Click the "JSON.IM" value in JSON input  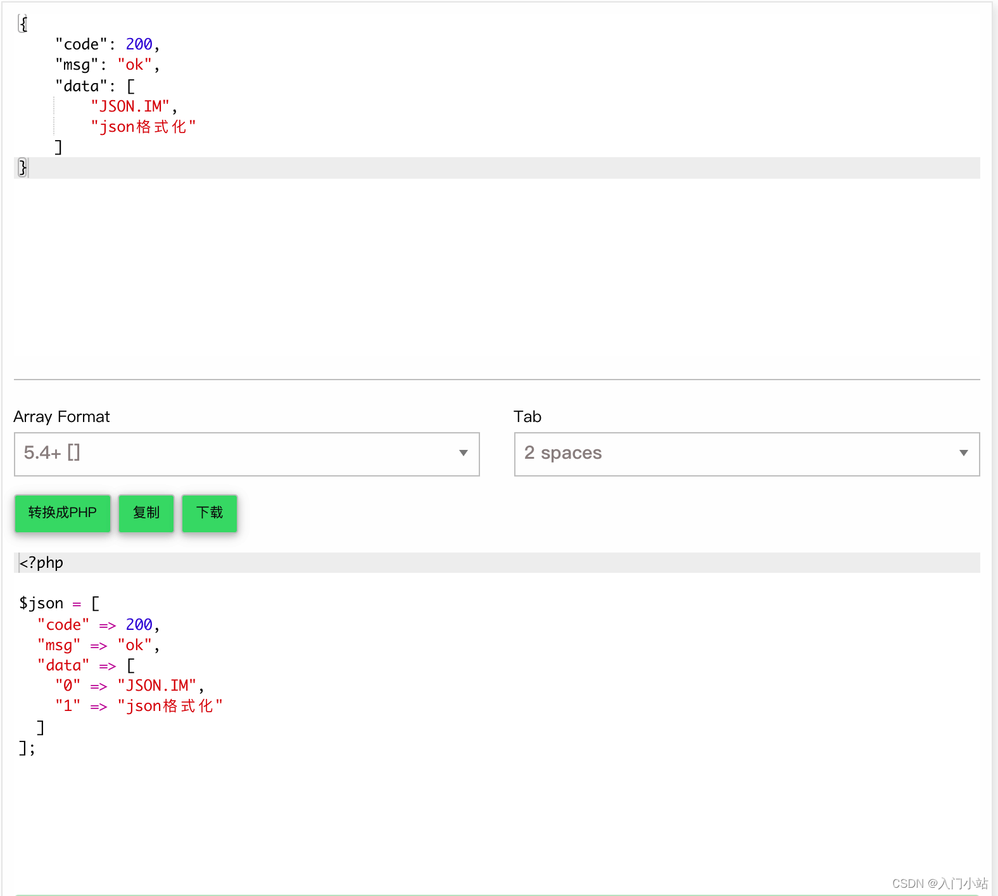(130, 106)
